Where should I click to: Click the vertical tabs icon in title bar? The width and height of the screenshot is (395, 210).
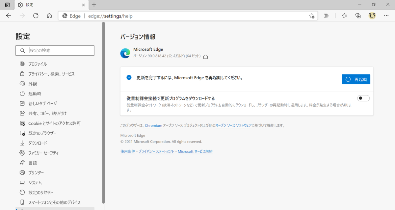[x=7, y=5]
